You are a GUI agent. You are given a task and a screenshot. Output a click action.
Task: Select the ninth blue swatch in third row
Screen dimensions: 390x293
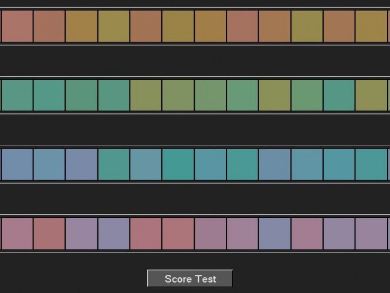275,164
